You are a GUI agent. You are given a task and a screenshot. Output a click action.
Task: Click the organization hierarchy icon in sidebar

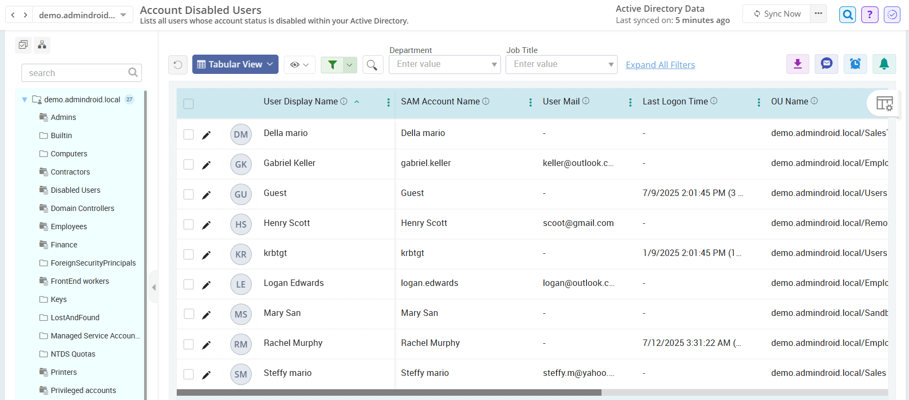[42, 45]
